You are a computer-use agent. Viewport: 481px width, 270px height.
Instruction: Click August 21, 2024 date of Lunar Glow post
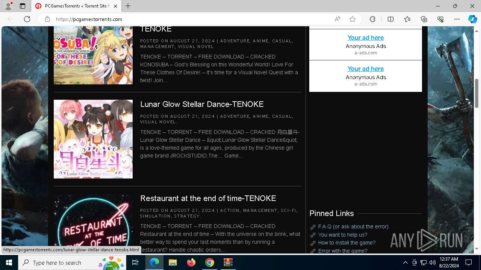[x=192, y=116]
